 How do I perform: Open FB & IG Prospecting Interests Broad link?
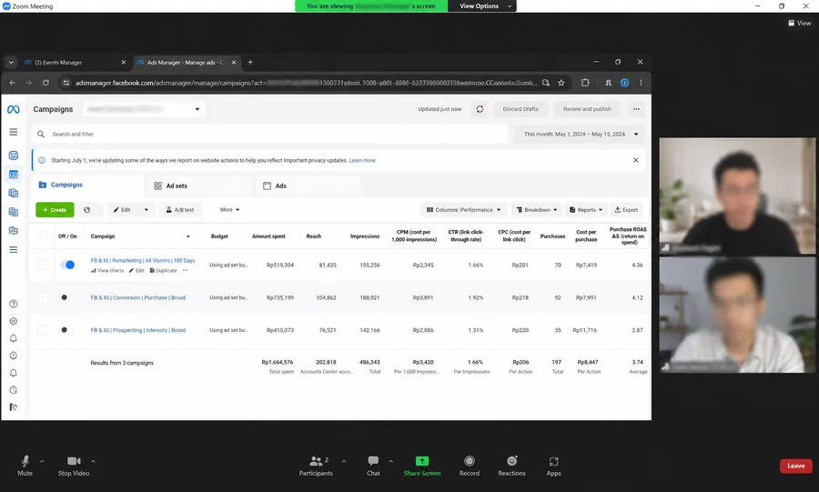click(138, 330)
